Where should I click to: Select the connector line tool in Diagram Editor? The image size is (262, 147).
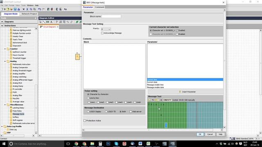point(44,22)
